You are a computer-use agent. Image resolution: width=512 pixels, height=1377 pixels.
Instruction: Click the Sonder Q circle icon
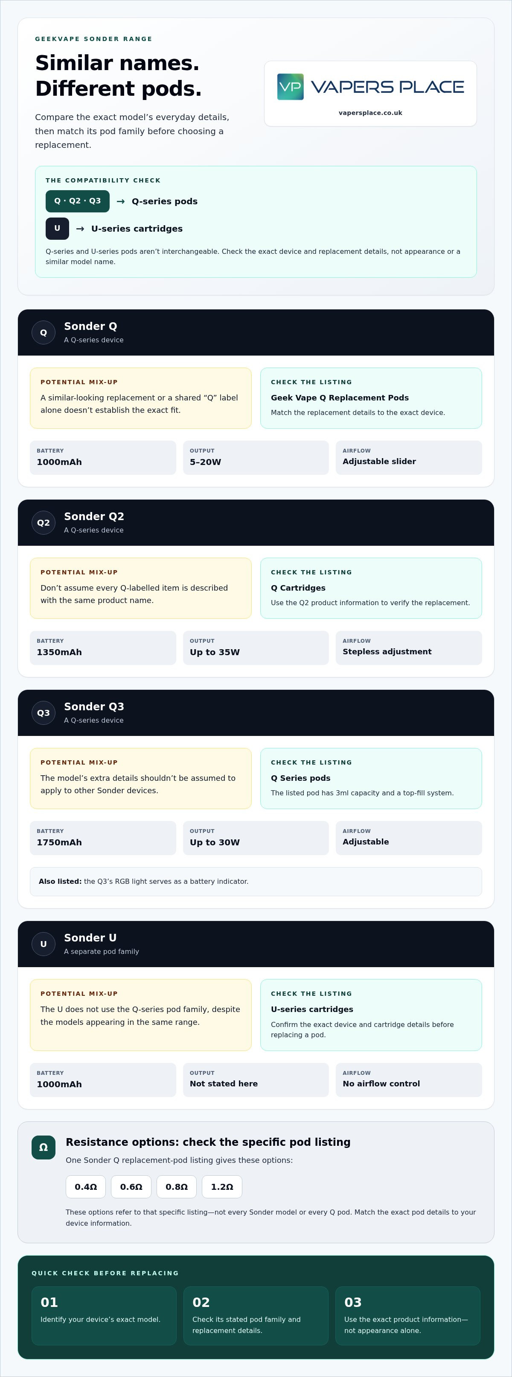[x=43, y=332]
